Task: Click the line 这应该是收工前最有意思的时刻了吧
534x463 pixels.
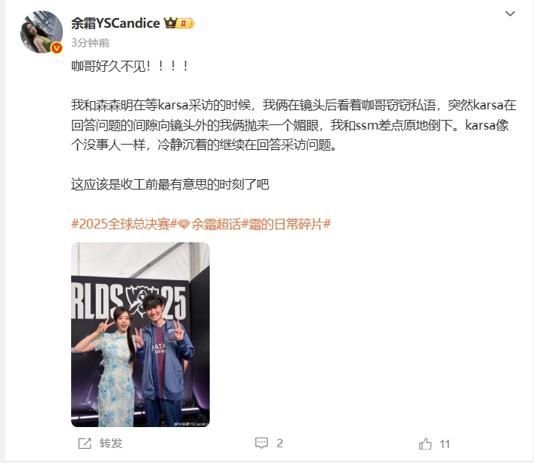Action: [x=170, y=184]
